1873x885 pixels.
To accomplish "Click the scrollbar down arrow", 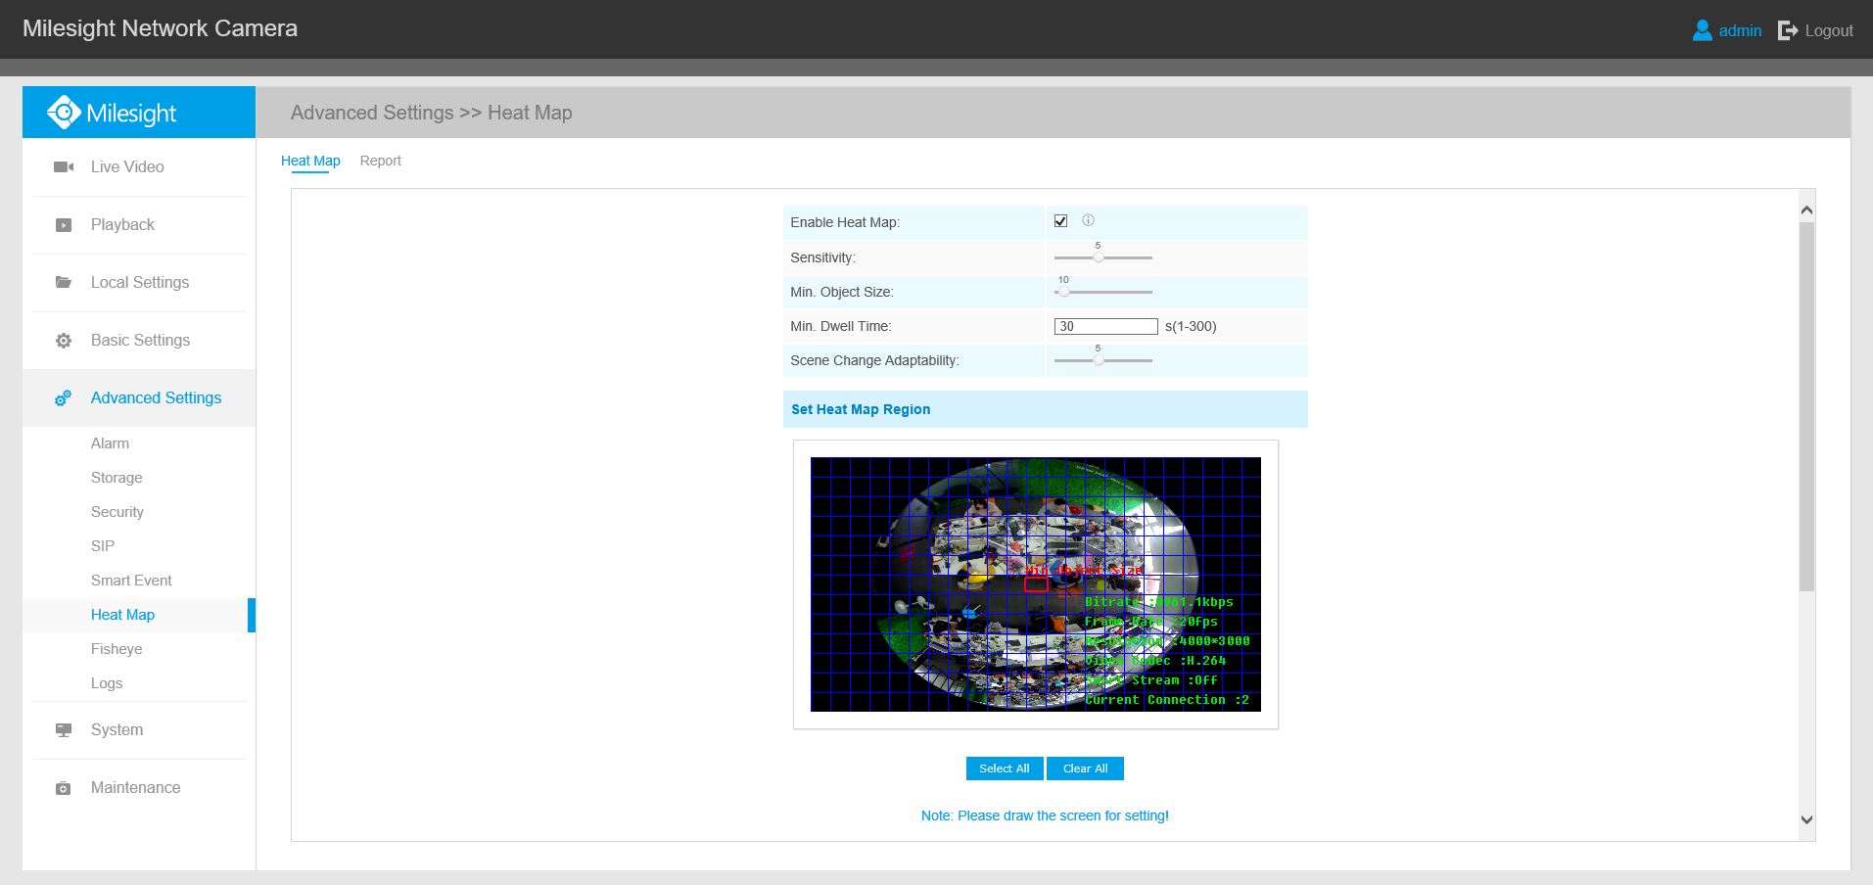I will point(1806,820).
